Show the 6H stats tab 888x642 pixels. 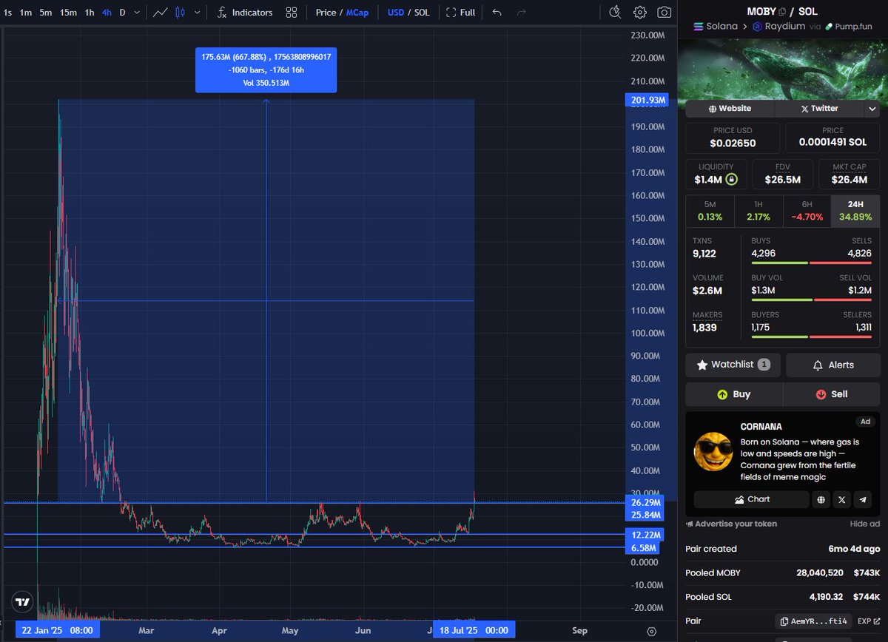[x=807, y=211]
